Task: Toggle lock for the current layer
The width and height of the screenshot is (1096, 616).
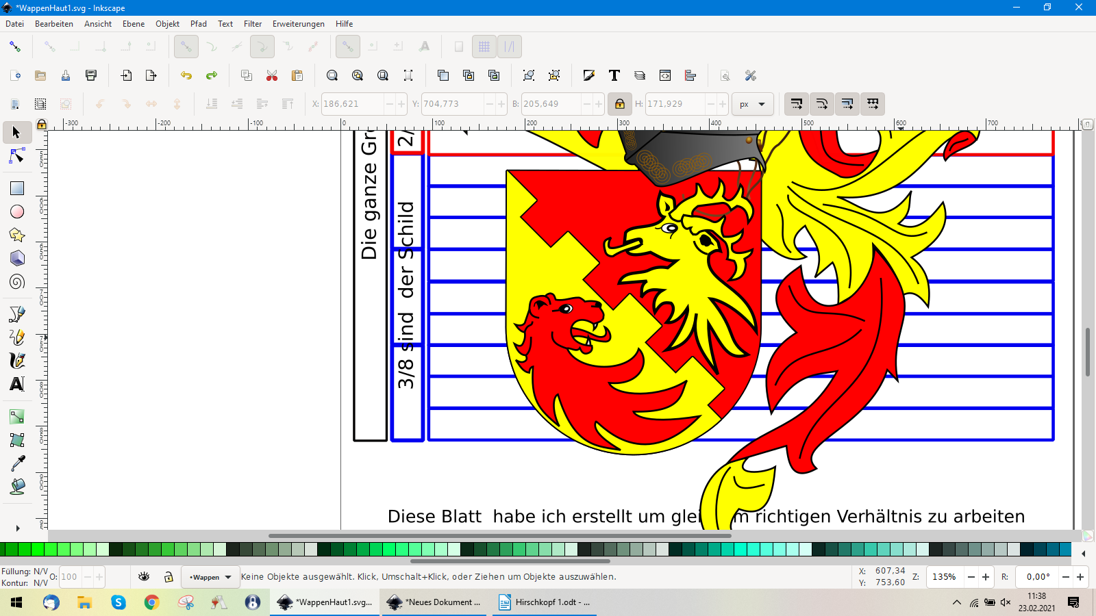Action: pos(169,577)
